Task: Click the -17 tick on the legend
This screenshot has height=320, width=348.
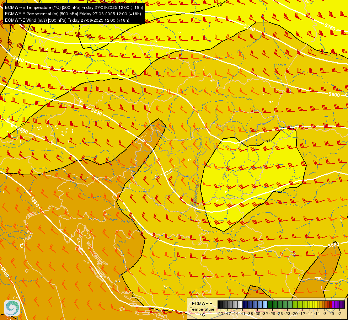Action: coord(302,314)
